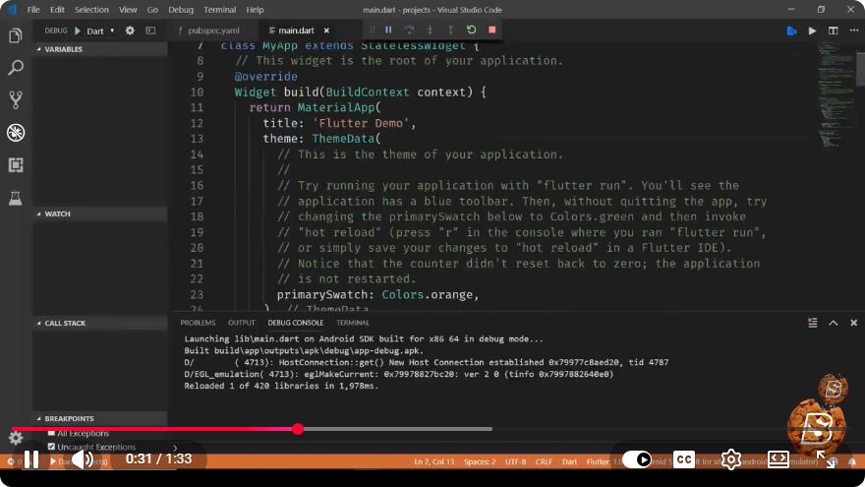Screen dimensions: 865x487
Task: Open the Terminal menu
Action: point(219,10)
